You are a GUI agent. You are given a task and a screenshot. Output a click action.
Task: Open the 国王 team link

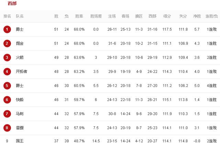pos(20,141)
